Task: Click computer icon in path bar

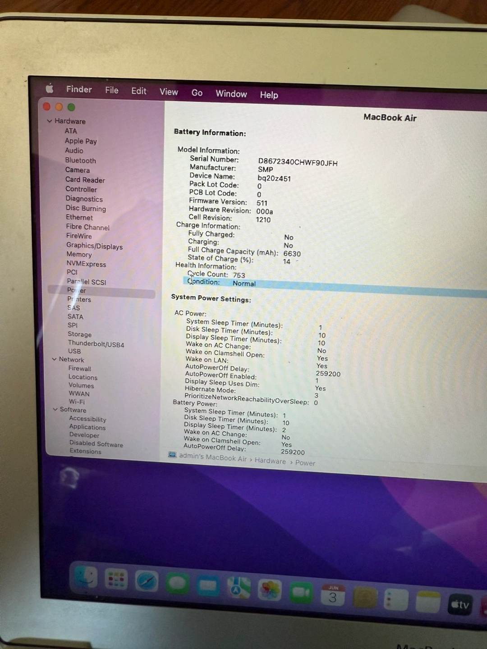Action: pos(172,455)
